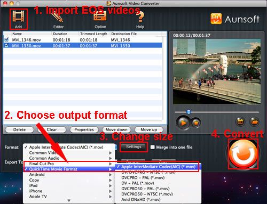The image size is (267, 204).
Task: Click the Delete button
Action: pos(19,130)
